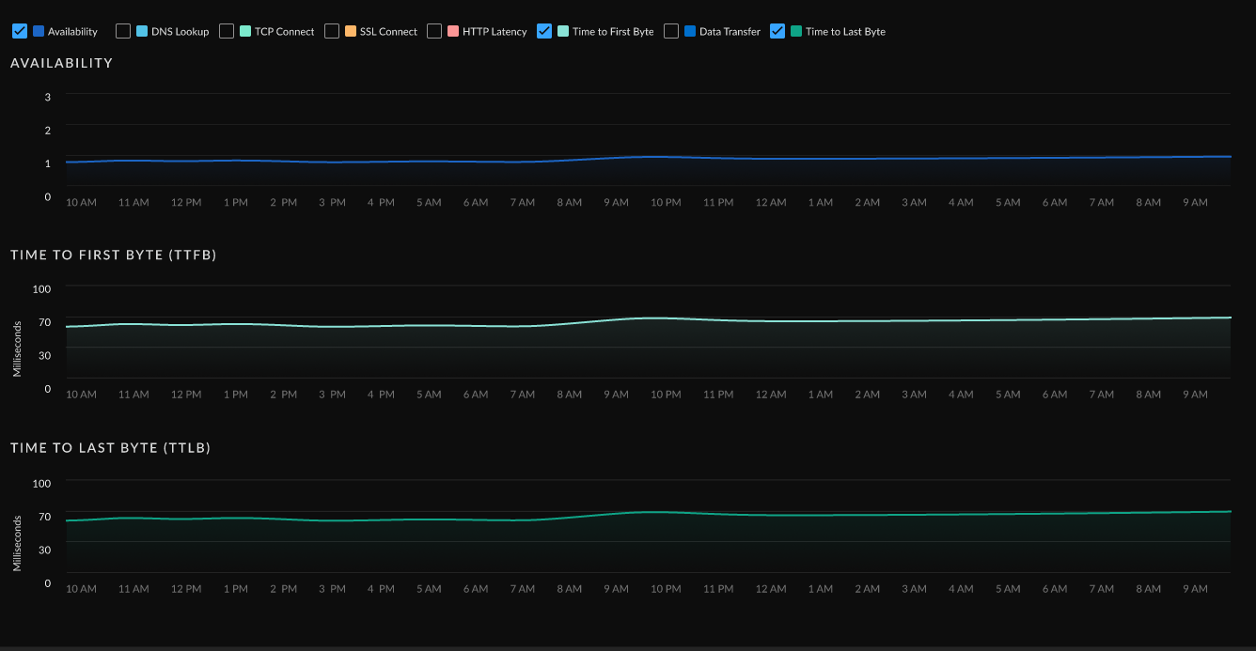The height and width of the screenshot is (651, 1256).
Task: Click the '100' value on TTFB y-axis
Action: click(42, 288)
